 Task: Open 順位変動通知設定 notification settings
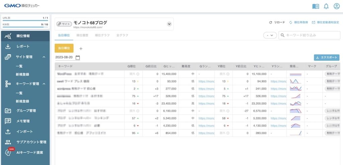[x=325, y=22]
